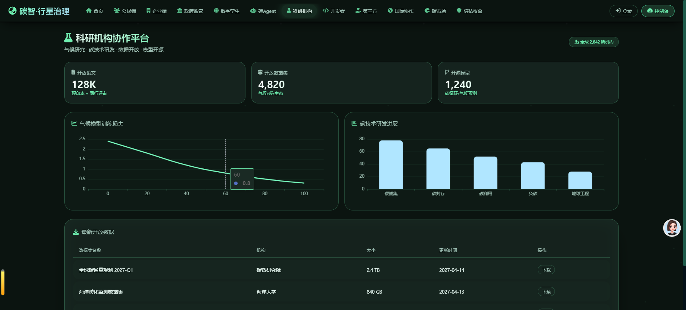Select the 碳利用 bar in the chart
The height and width of the screenshot is (310, 686).
[486, 173]
